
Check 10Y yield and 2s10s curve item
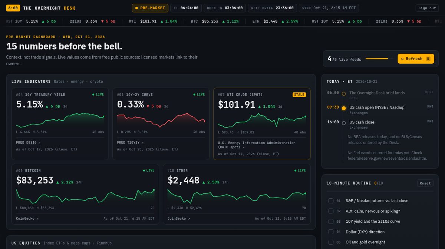coord(331,222)
